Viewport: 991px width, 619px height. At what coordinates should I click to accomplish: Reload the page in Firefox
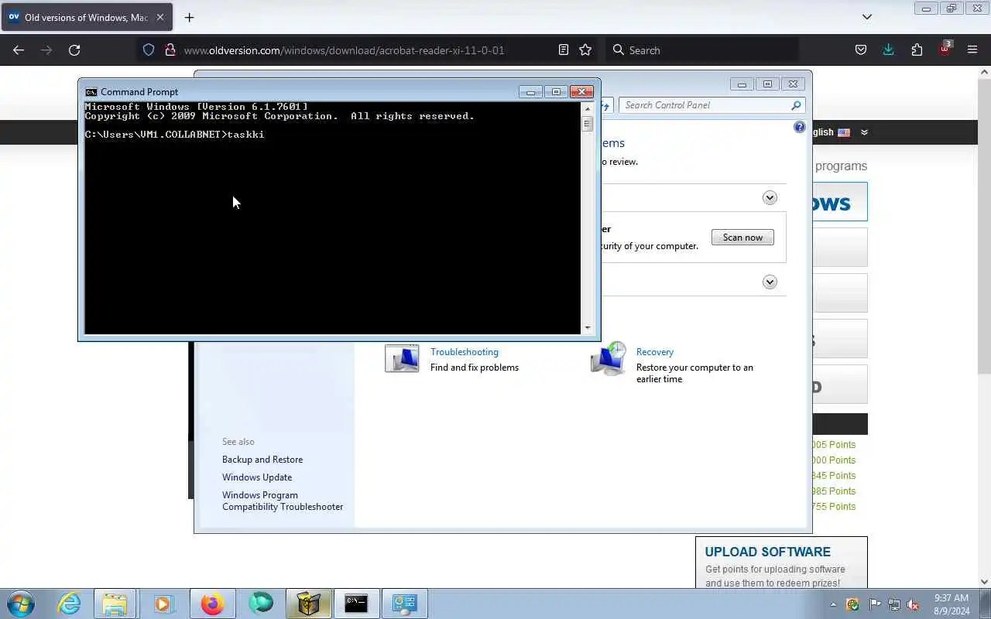74,50
